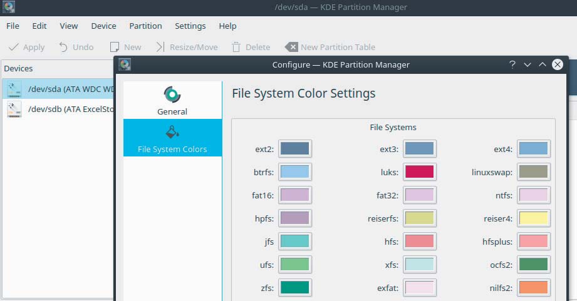Click the hfsplus: label text
This screenshot has height=301, width=577.
[x=497, y=242]
